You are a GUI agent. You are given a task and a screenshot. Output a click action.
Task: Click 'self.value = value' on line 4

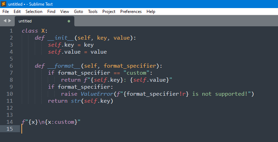pyautogui.click(x=77, y=52)
